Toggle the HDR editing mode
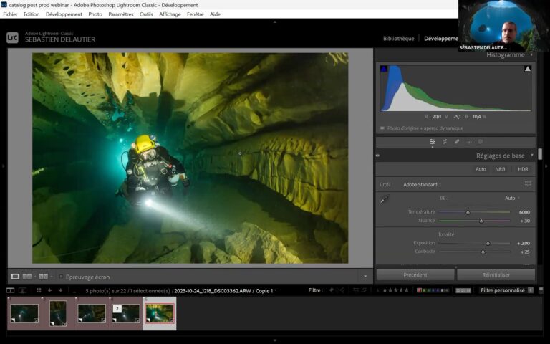 [x=523, y=169]
